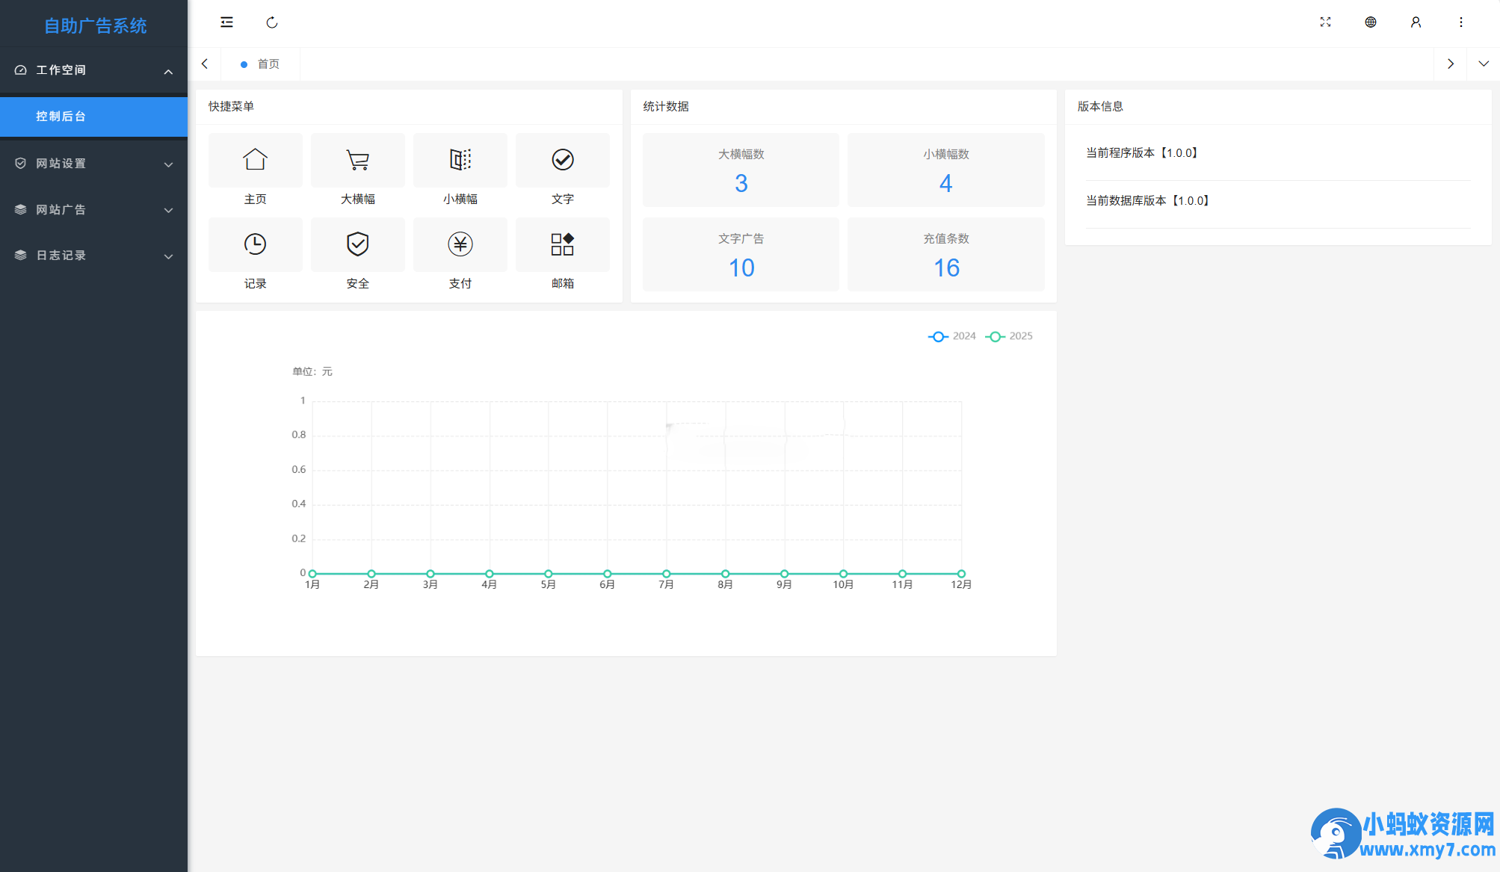The image size is (1500, 872).
Task: Open the 支付 yen payment icon
Action: 460,244
